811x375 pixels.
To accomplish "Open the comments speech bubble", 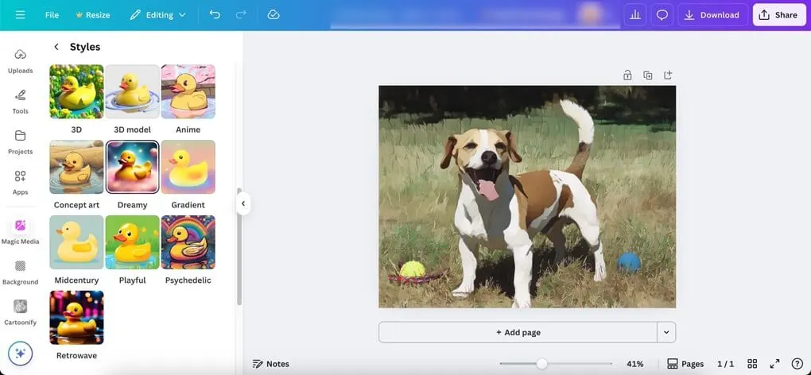I will (x=662, y=15).
